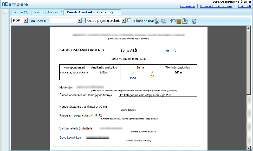Viewport: 253px width, 151px height.
Task: Click the magnifying glass find icon
Action: point(164,21)
